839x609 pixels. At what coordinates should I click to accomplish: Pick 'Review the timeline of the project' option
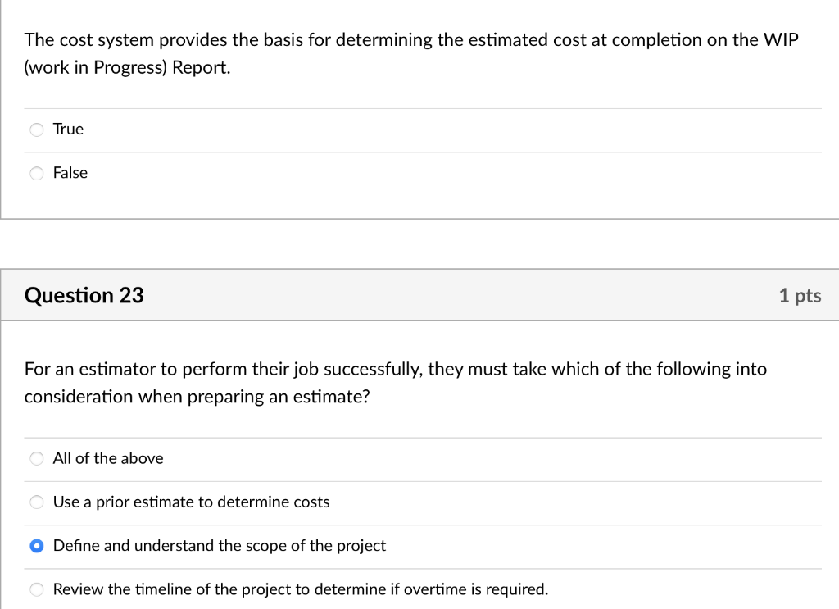36,589
